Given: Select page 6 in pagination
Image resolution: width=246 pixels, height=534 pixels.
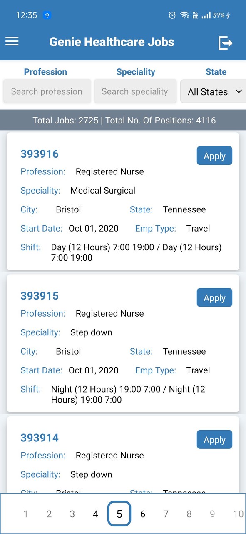Looking at the screenshot, I should (x=142, y=514).
